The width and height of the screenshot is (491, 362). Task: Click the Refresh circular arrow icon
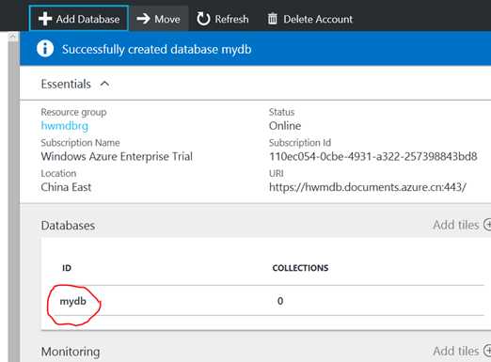click(203, 19)
